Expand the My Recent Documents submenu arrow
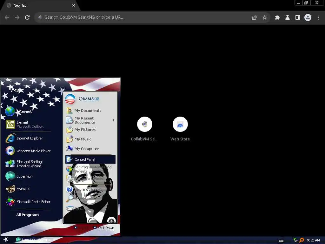325x244 pixels. pyautogui.click(x=114, y=120)
